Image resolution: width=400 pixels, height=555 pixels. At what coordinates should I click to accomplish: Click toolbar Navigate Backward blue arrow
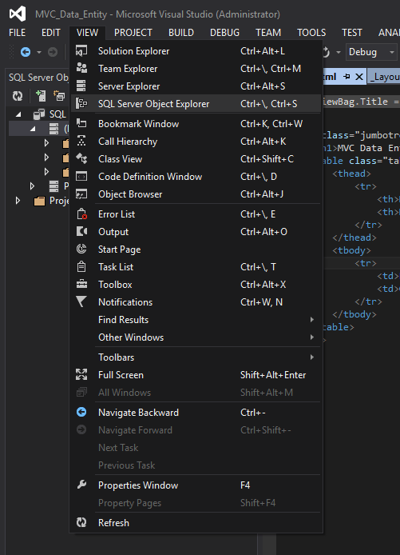pos(26,53)
